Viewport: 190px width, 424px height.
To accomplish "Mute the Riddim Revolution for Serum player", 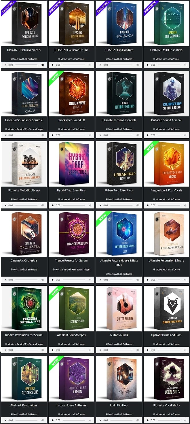I will 43,350.
